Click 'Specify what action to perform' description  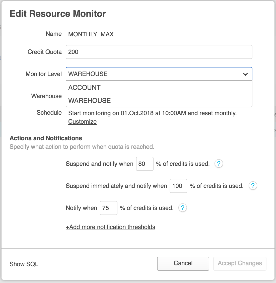[x=82, y=147]
